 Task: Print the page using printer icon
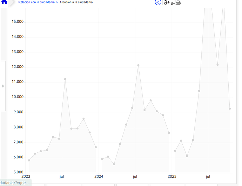[178, 3]
